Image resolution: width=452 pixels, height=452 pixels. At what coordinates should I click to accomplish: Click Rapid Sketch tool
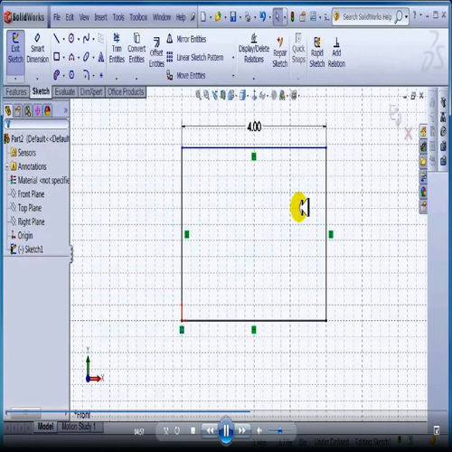click(317, 52)
